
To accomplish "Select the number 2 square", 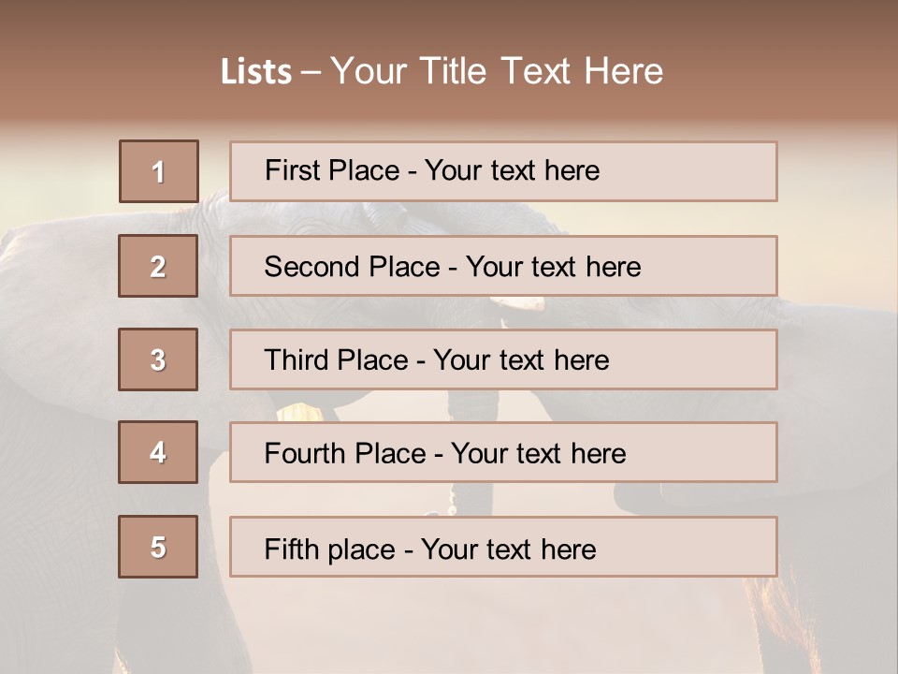I will tap(158, 266).
